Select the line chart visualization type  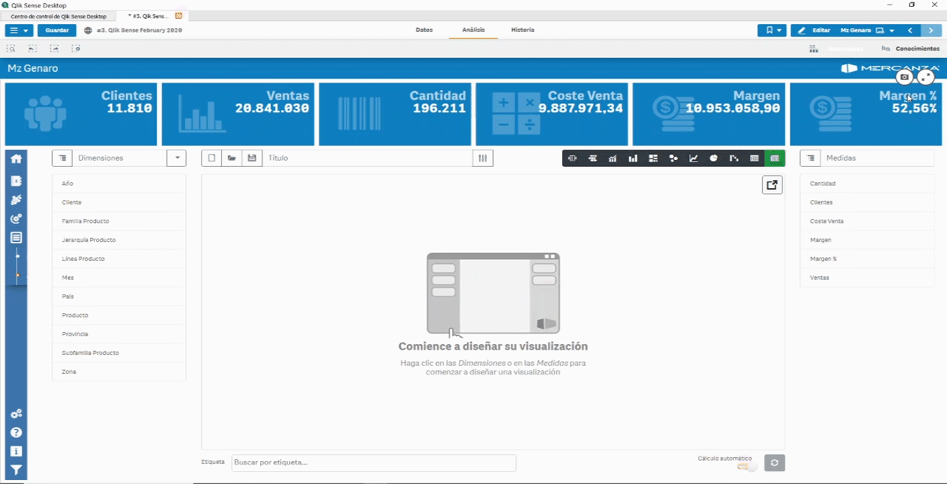coord(693,158)
